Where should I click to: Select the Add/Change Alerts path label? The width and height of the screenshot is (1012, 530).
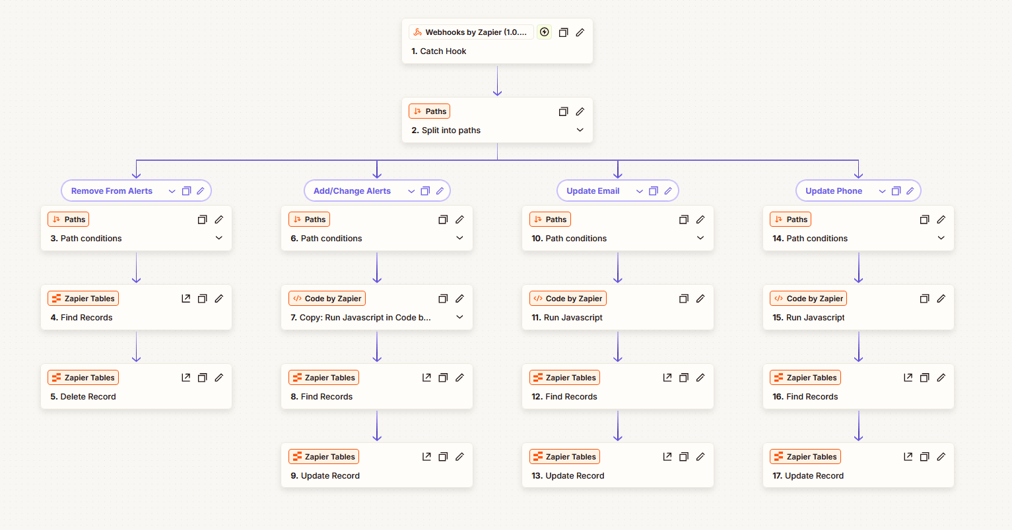coord(352,191)
